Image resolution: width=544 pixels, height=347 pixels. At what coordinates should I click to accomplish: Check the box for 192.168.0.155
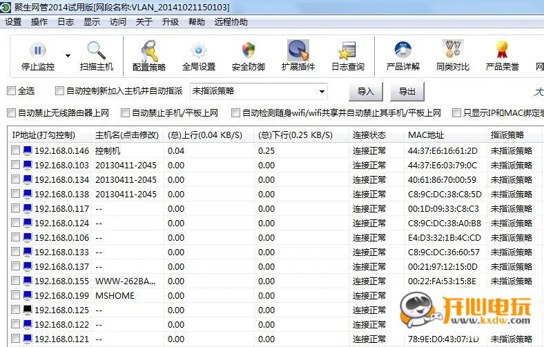coord(15,281)
